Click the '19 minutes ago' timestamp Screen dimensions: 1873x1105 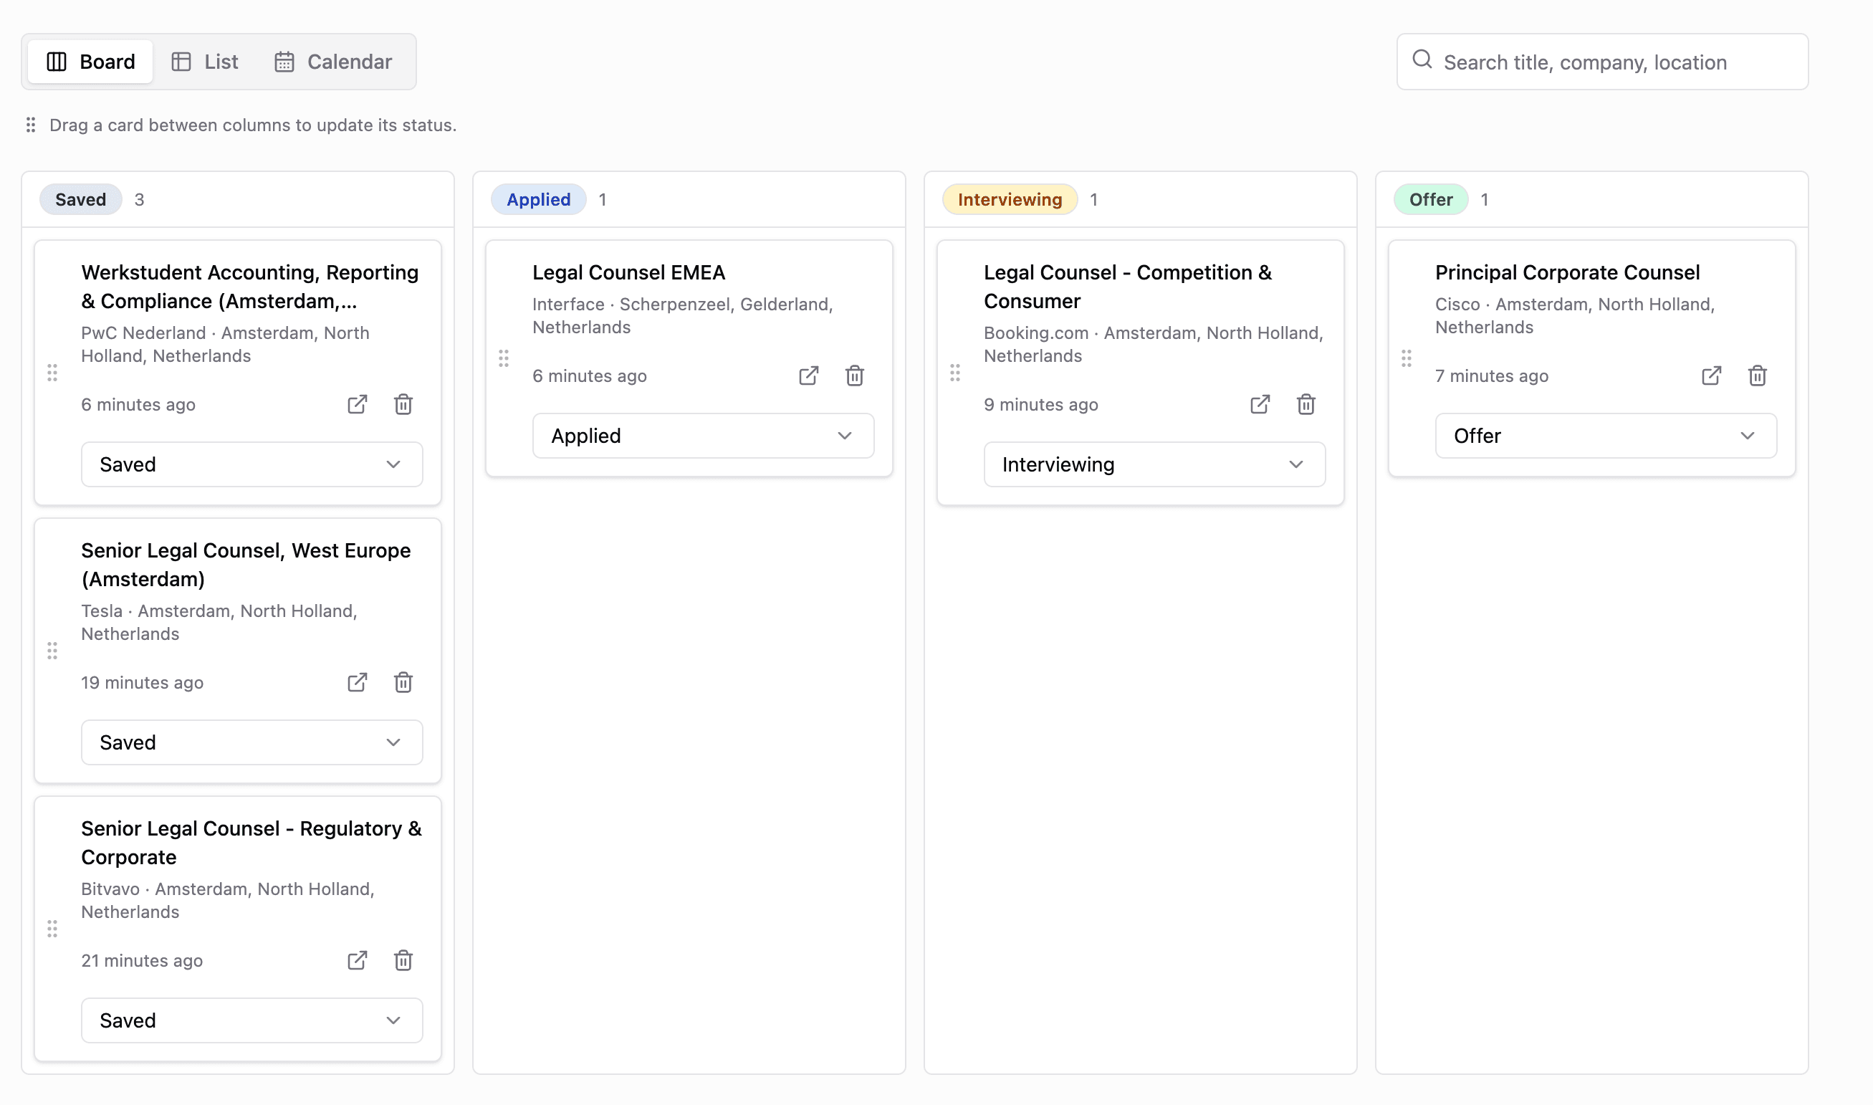pos(141,683)
